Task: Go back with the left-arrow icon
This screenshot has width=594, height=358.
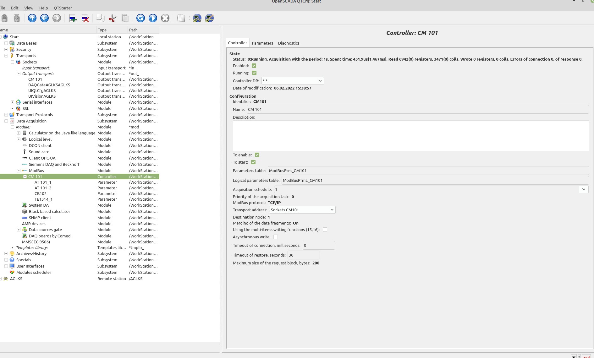Action: point(44,18)
